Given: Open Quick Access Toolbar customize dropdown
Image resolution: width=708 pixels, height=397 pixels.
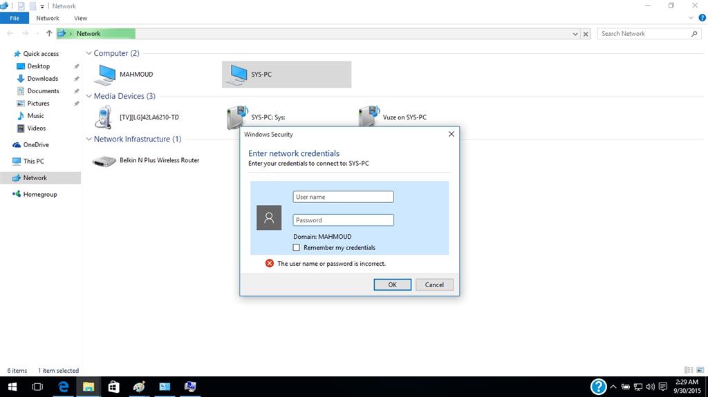Looking at the screenshot, I should coord(42,6).
